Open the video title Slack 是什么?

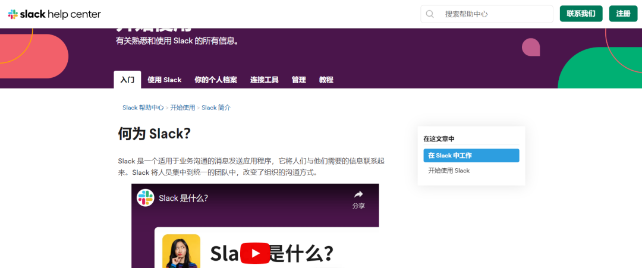(x=184, y=198)
